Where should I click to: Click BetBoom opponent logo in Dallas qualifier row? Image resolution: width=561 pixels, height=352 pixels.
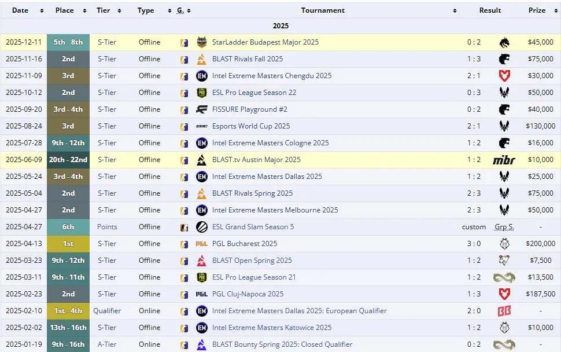pos(504,311)
